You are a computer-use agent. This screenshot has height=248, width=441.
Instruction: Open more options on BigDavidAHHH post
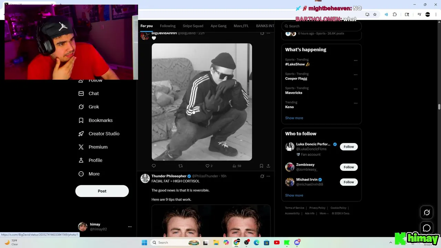268,33
